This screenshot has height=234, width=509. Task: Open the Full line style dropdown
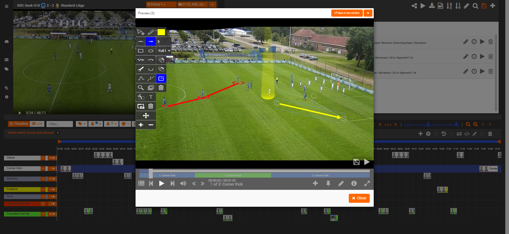click(x=164, y=51)
